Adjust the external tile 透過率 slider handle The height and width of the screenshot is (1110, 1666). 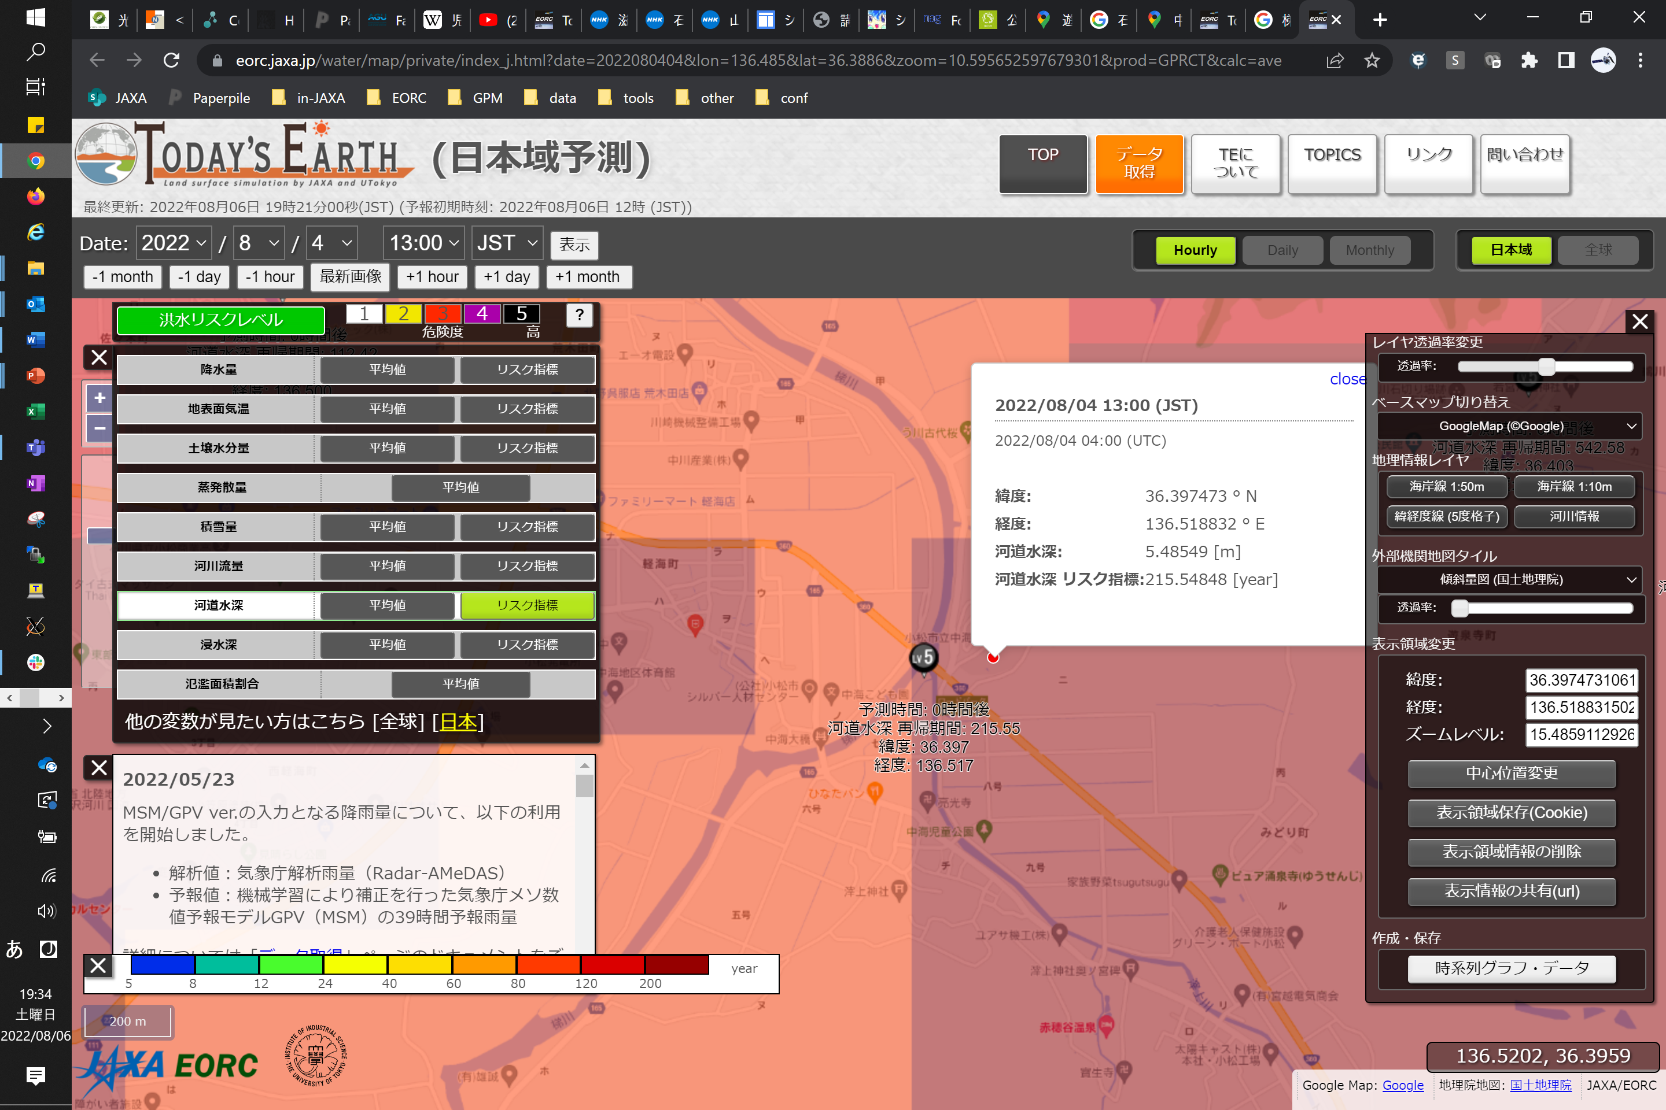tap(1460, 608)
